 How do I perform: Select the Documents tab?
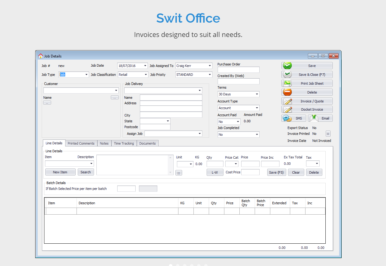148,143
